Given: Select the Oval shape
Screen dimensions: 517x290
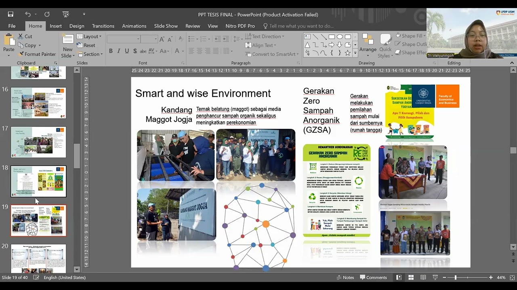Looking at the screenshot, I should pyautogui.click(x=340, y=37).
